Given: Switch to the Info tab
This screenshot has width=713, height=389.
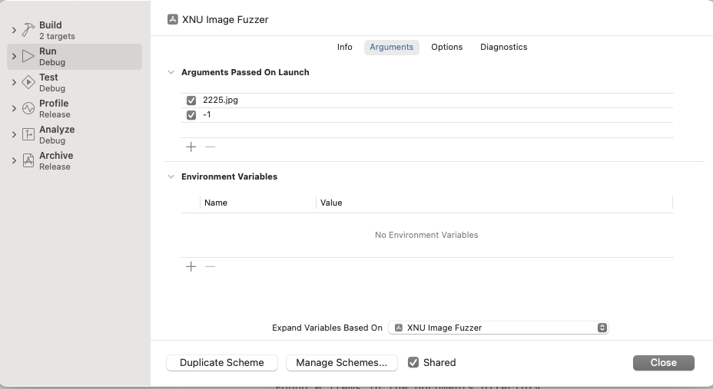Looking at the screenshot, I should (x=344, y=47).
